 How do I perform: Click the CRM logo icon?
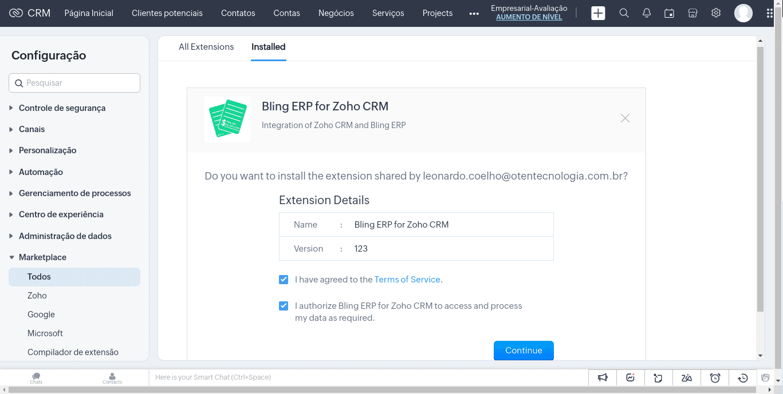tap(16, 13)
